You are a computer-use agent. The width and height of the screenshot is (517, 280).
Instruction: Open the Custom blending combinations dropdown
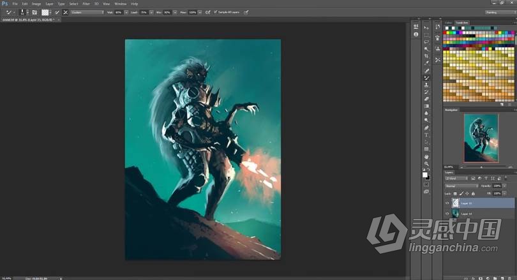pyautogui.click(x=87, y=12)
